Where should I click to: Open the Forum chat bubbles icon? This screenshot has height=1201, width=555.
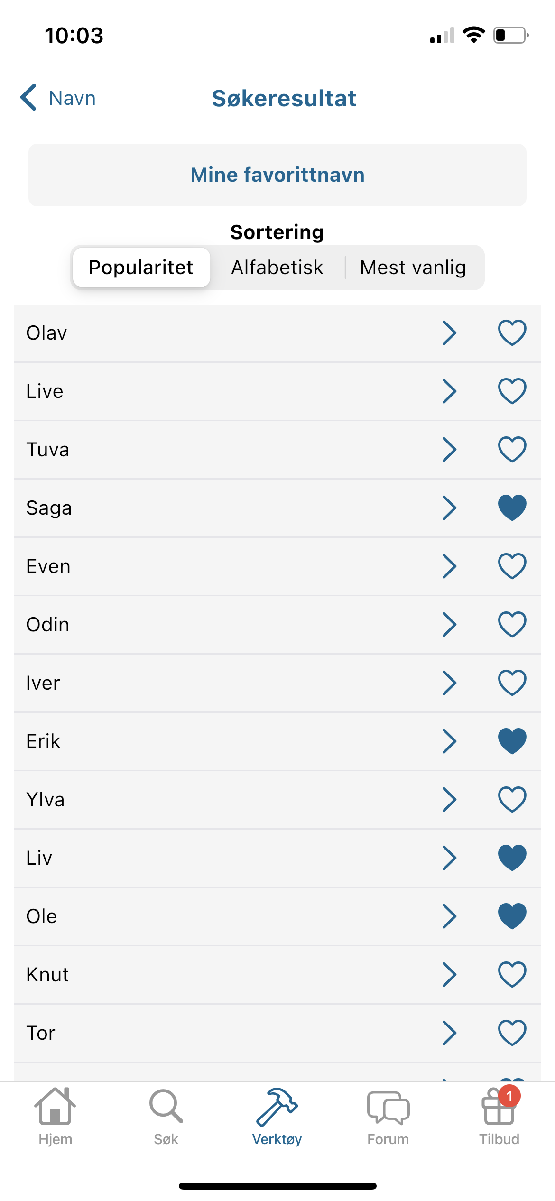388,1107
